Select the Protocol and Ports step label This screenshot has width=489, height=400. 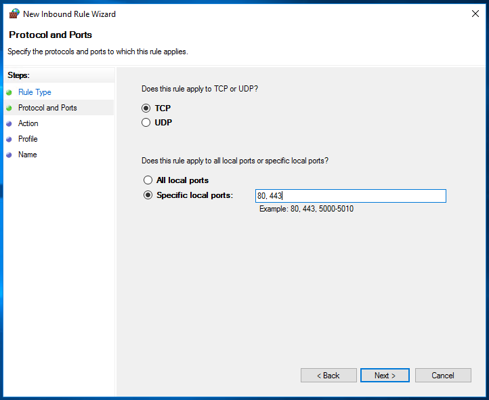click(x=47, y=108)
